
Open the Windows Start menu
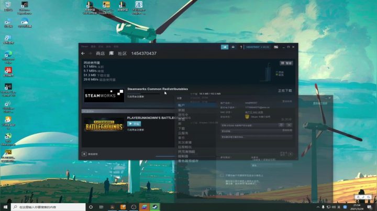pyautogui.click(x=5, y=207)
